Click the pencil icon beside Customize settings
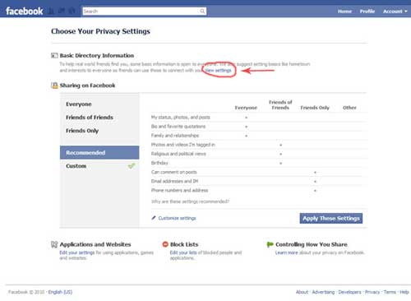This screenshot has height=301, width=411. [154, 218]
